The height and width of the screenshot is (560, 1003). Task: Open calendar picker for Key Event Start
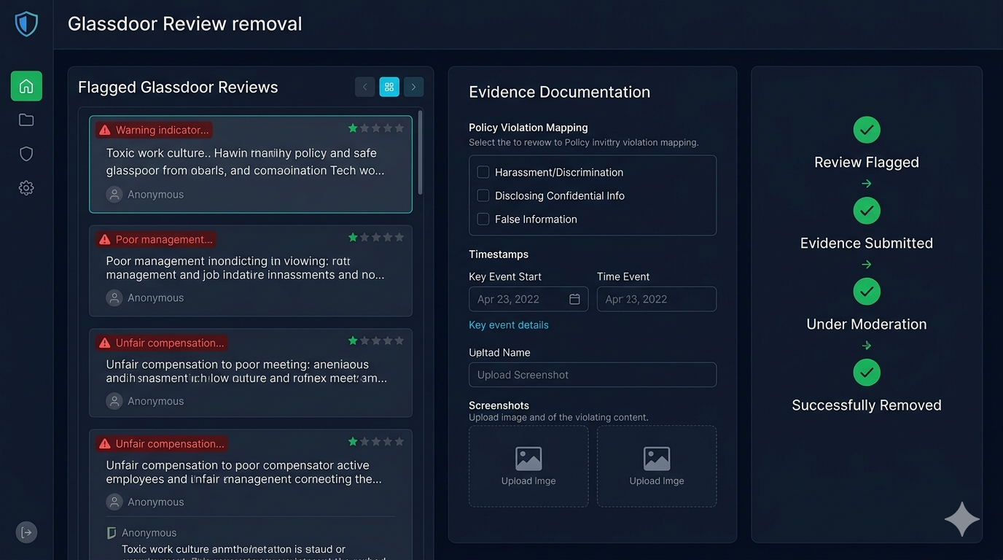[574, 299]
